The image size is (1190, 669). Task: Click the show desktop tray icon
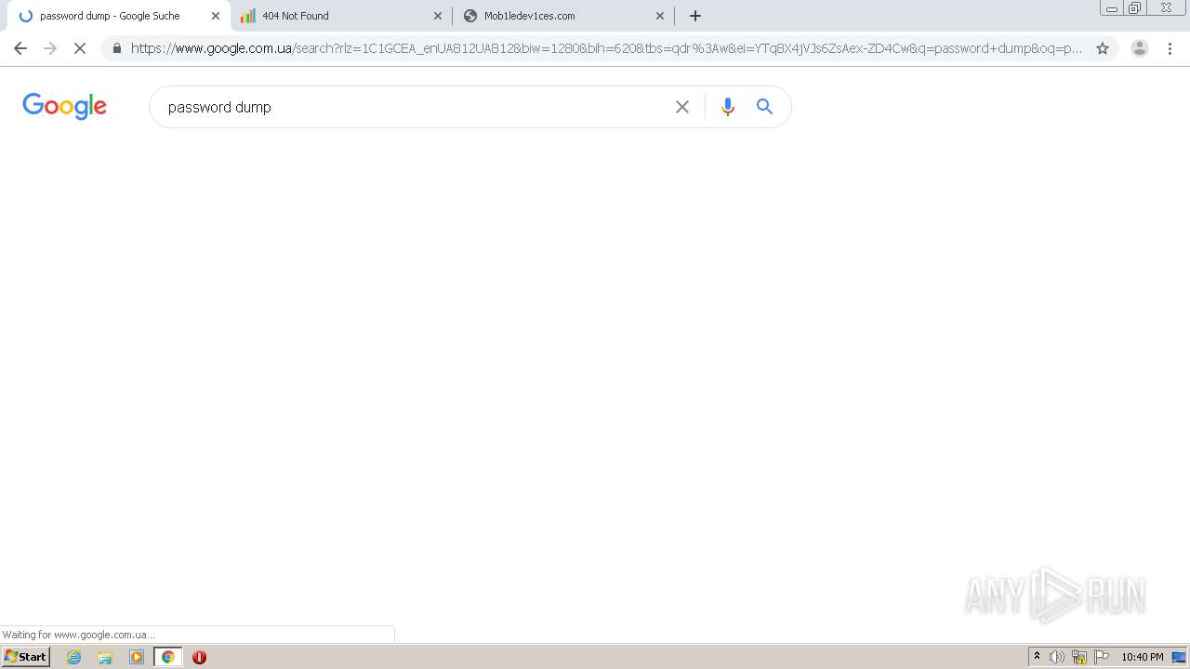(x=1179, y=657)
